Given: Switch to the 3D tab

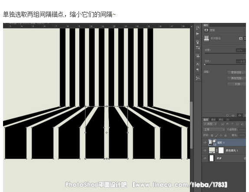Looking at the screenshot, I should pos(228,119).
